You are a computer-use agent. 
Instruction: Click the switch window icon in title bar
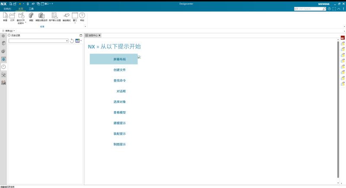tap(38, 4)
